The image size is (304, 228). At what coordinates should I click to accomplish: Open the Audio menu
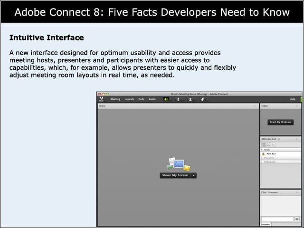[x=152, y=99]
